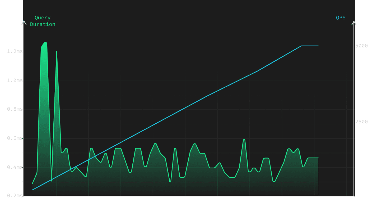Click the flat plateau of the blue QPS line
Image resolution: width=377 pixels, height=220 pixels.
[310, 46]
